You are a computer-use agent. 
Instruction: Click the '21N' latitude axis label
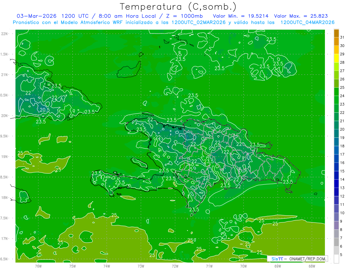[x=4, y=75]
